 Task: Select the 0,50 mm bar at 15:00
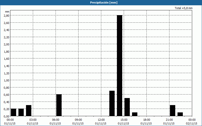click(127, 107)
